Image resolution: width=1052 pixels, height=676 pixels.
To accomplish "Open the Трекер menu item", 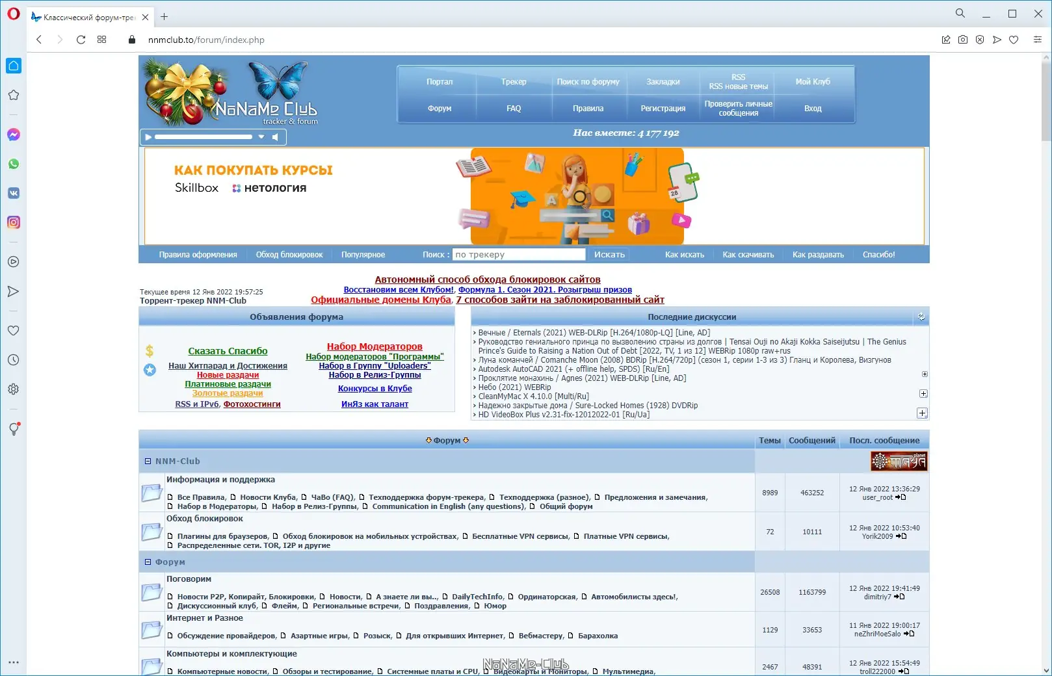I will pyautogui.click(x=514, y=82).
